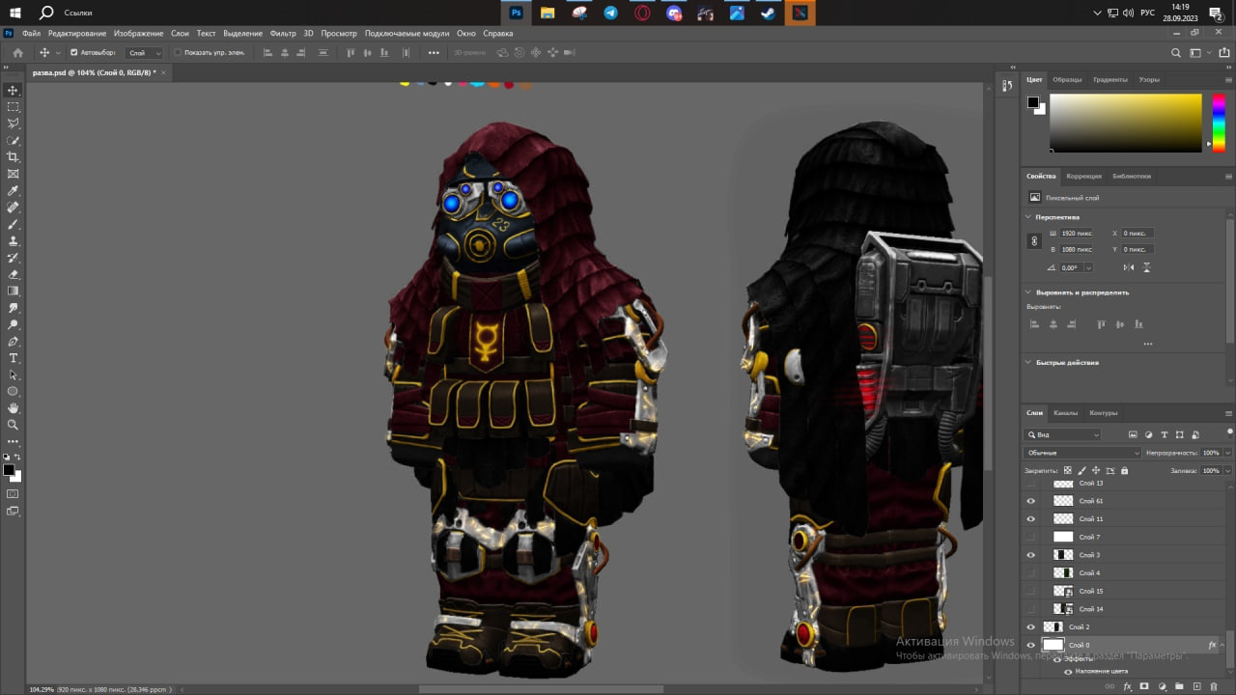Click the Home icon in options bar

17,53
